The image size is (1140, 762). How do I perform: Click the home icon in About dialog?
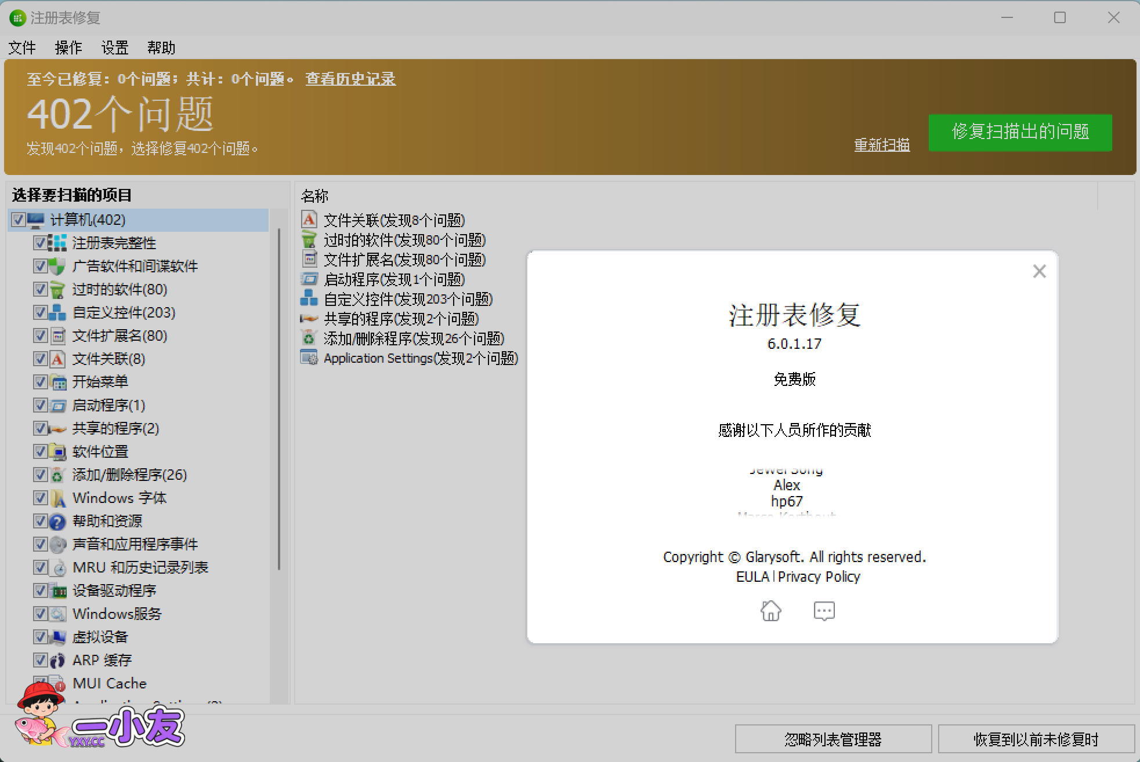(770, 610)
